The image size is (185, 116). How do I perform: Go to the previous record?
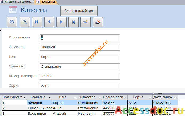click(x=49, y=22)
